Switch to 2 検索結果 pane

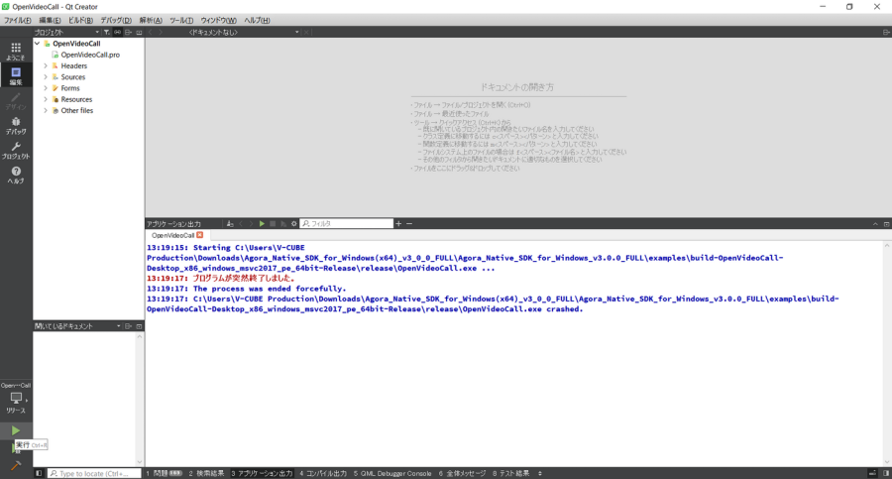[x=206, y=473]
